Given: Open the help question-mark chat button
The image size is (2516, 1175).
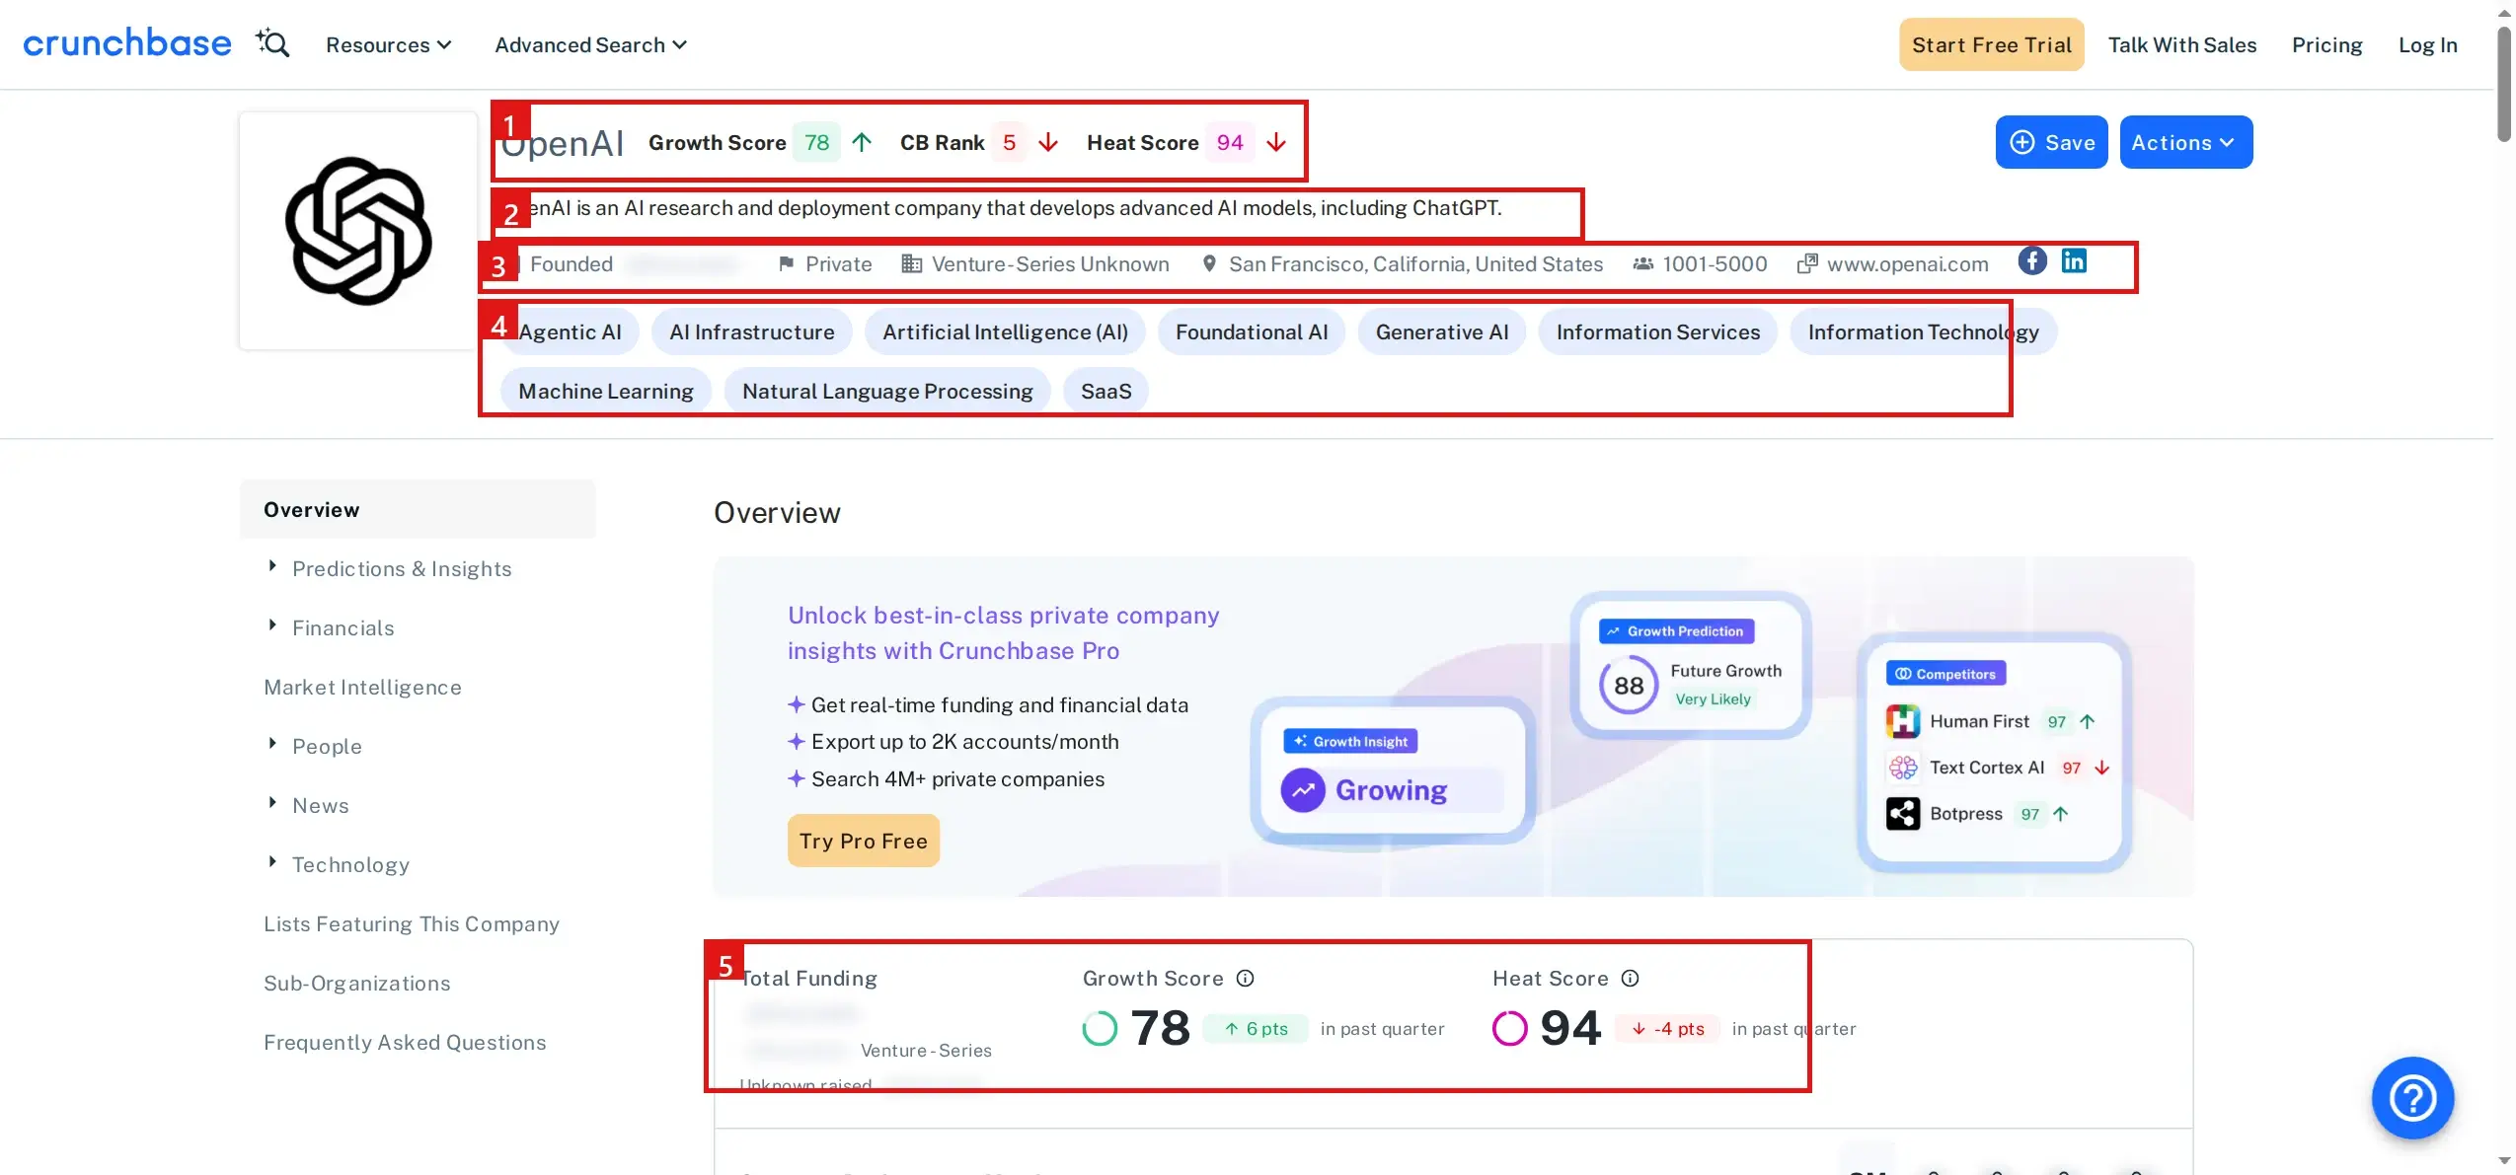Looking at the screenshot, I should click(x=2412, y=1098).
